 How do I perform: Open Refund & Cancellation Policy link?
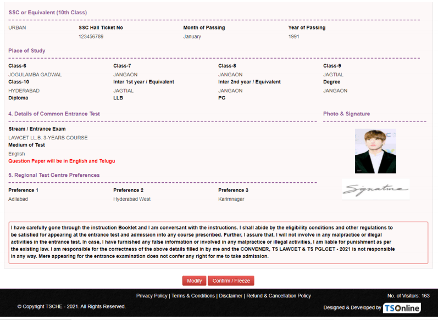click(279, 296)
